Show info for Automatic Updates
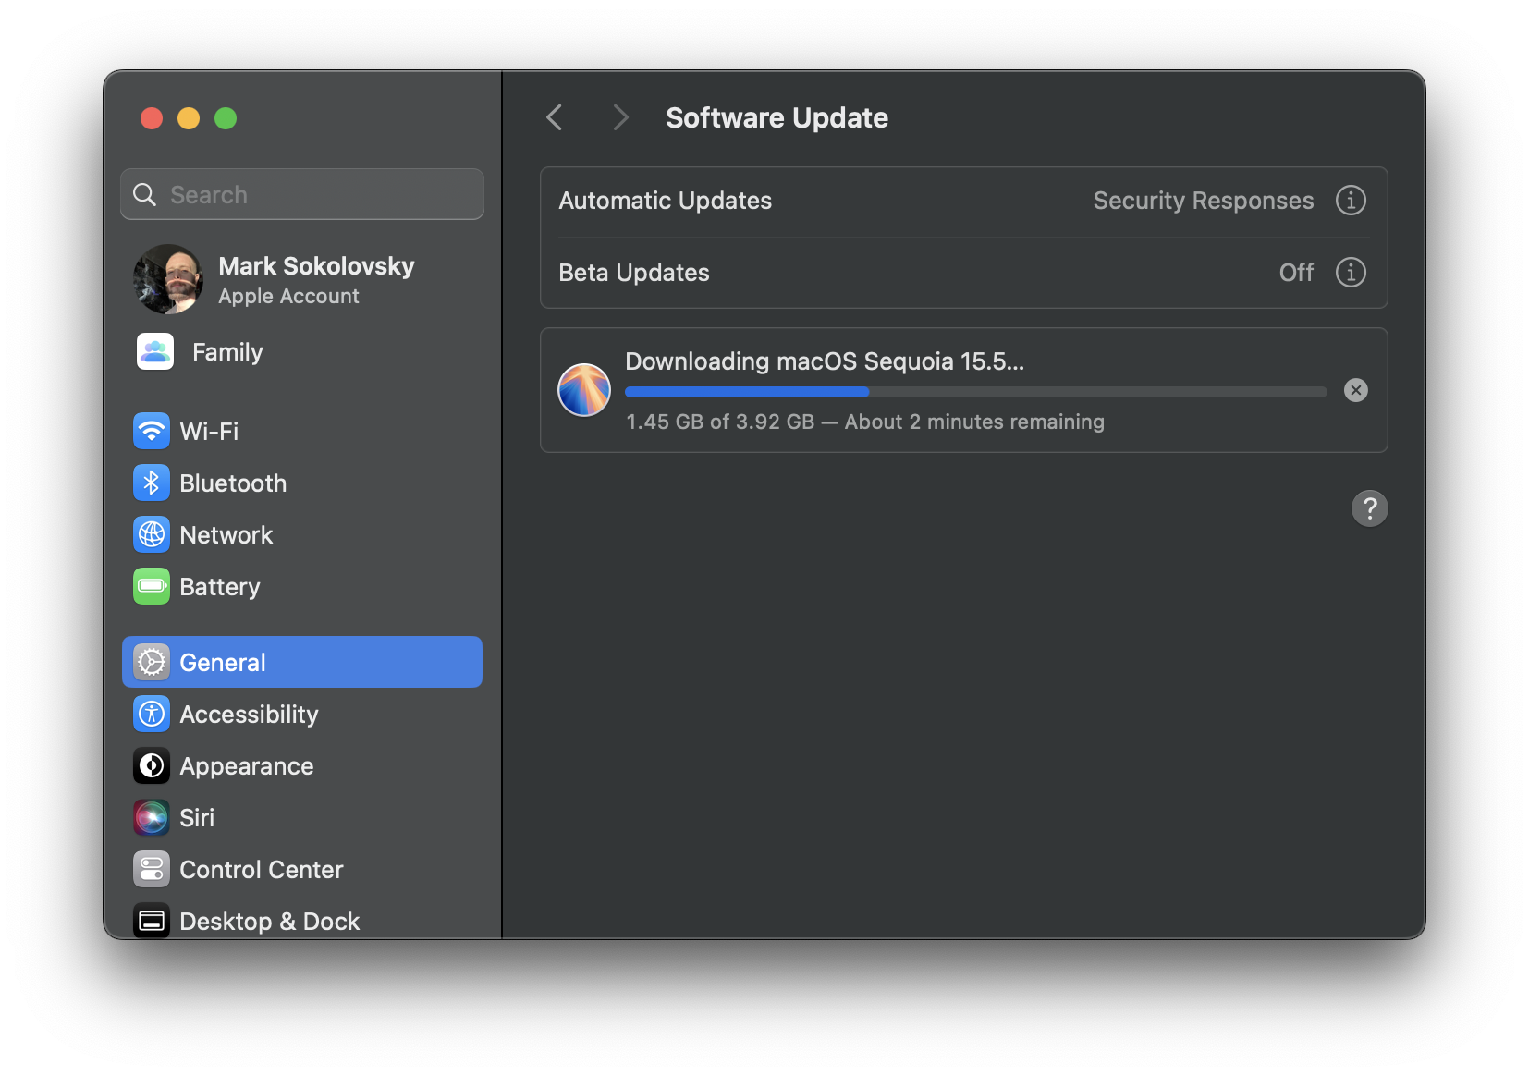1529x1076 pixels. pos(1351,201)
